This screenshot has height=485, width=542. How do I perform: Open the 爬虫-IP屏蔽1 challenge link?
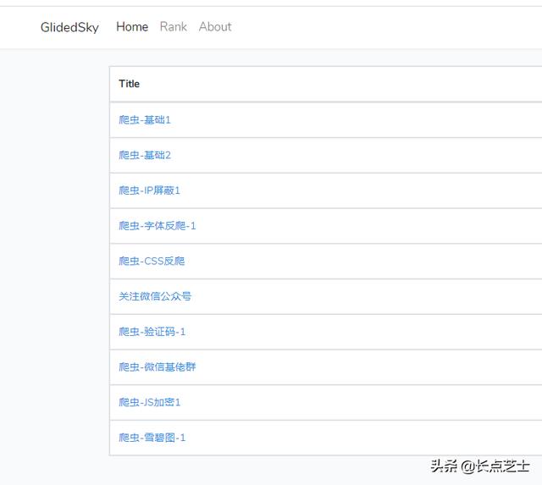point(149,190)
